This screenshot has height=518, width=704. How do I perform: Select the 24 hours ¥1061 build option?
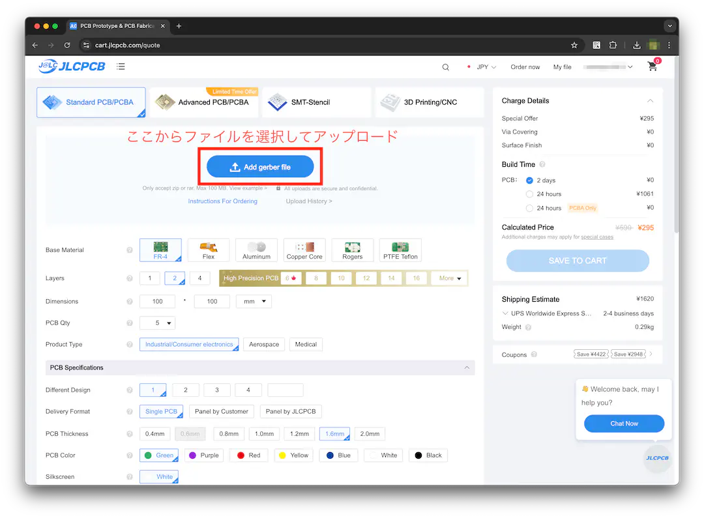(x=529, y=194)
